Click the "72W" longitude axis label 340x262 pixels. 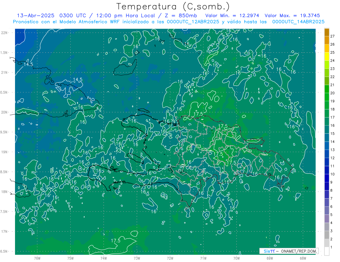170,258
